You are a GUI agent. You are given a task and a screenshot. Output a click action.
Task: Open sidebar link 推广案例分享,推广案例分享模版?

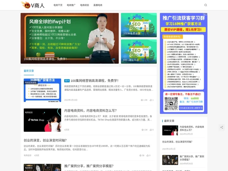[x=192, y=158]
